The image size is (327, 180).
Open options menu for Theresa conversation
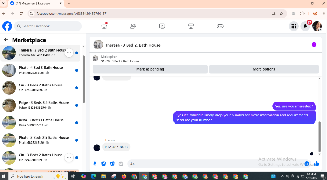click(69, 53)
